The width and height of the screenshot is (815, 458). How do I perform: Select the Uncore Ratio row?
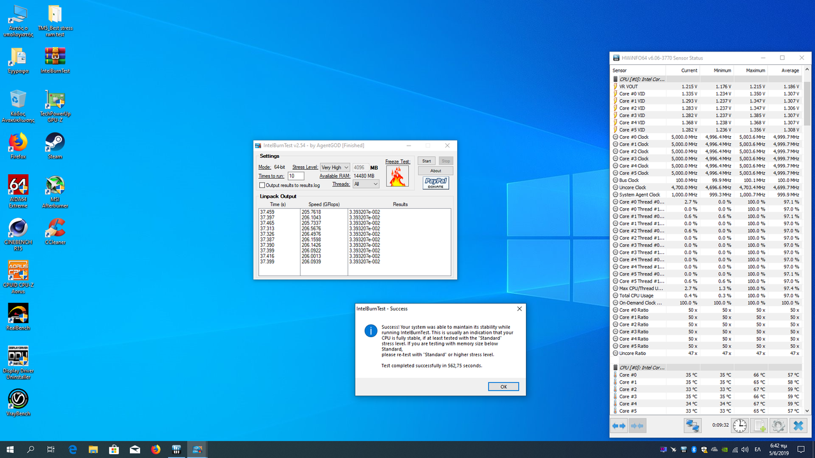(x=706, y=353)
